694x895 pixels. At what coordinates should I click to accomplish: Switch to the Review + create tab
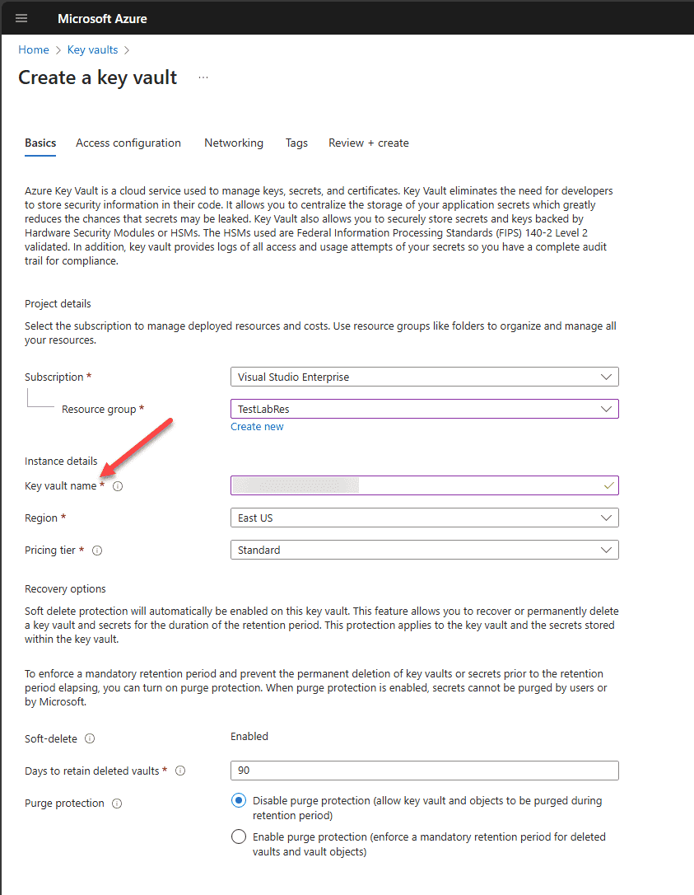pyautogui.click(x=368, y=143)
